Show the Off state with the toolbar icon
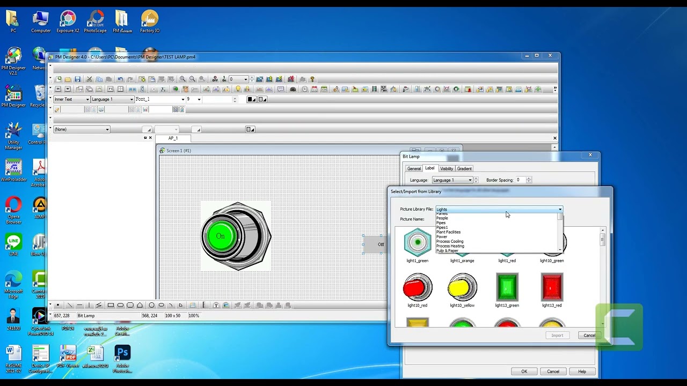 tap(215, 79)
